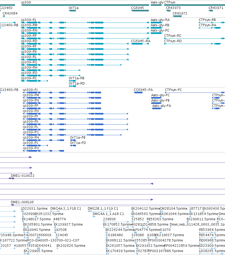Open polypeptide cp309-PN
The image size is (225, 255).
click(31, 100)
